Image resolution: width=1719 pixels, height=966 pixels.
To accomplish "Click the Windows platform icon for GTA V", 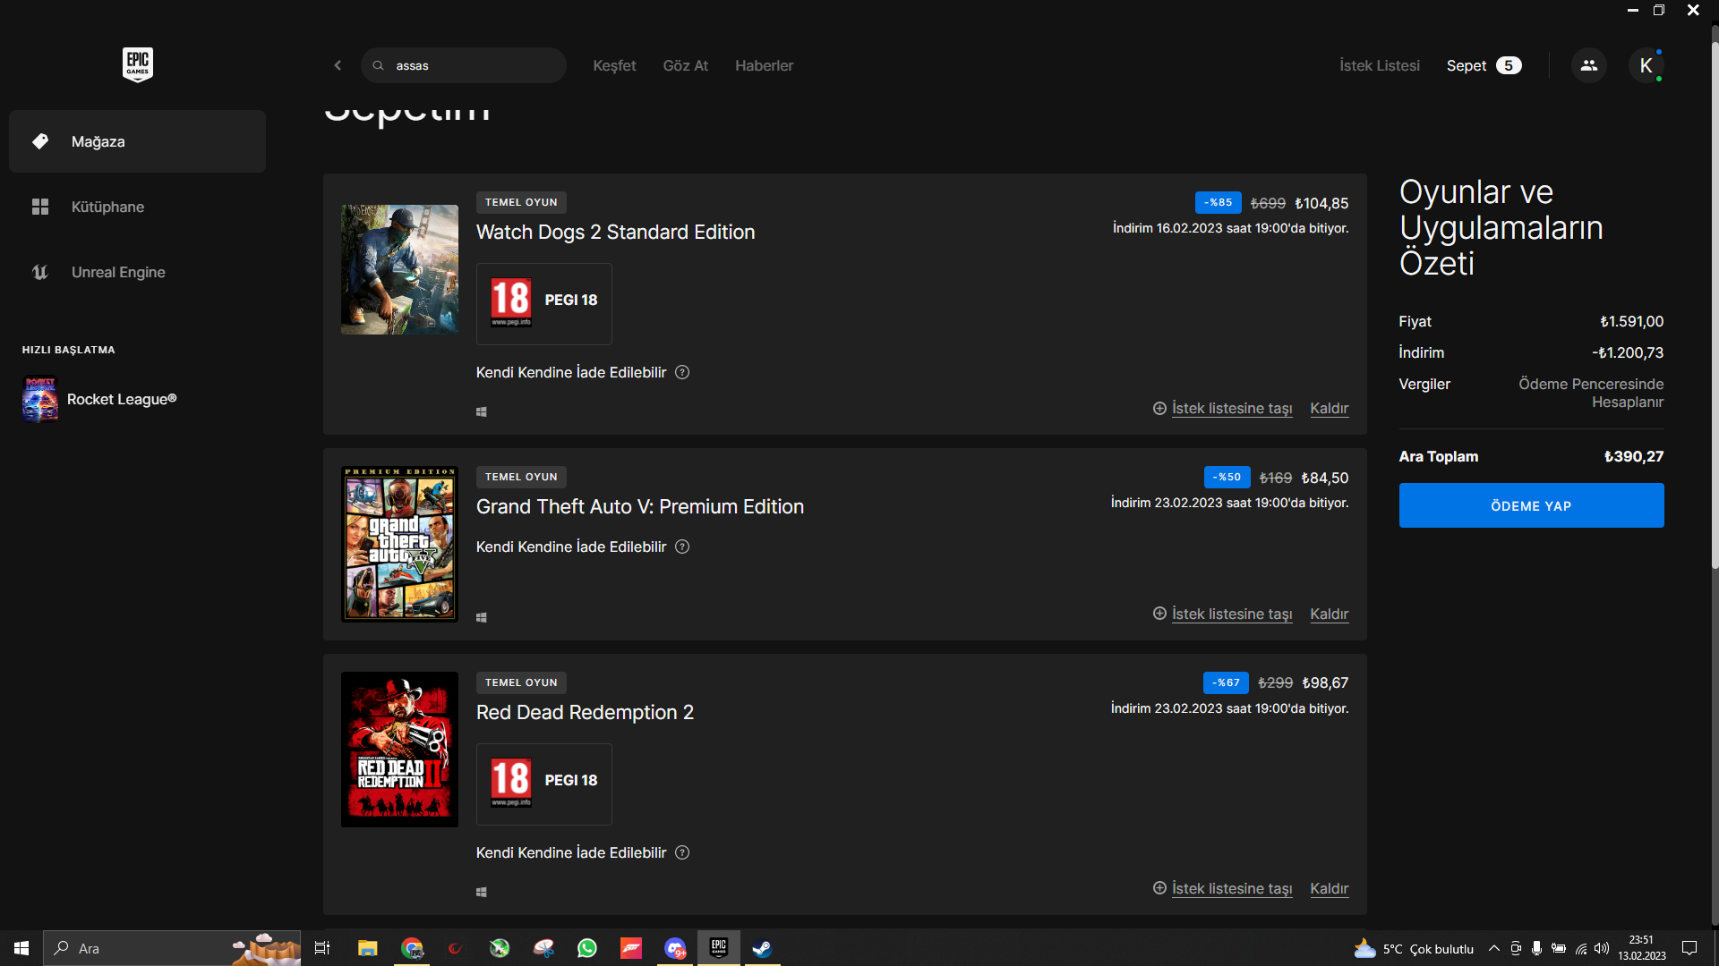I will coord(482,617).
